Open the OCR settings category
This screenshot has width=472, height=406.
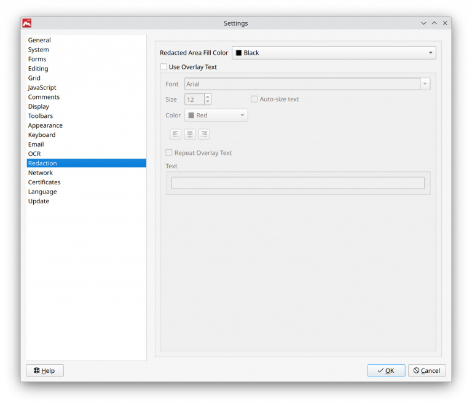pyautogui.click(x=34, y=154)
